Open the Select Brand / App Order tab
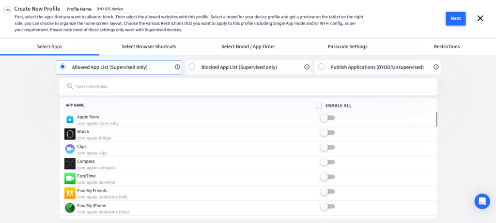Viewport: 496px width, 223px height. [248, 47]
